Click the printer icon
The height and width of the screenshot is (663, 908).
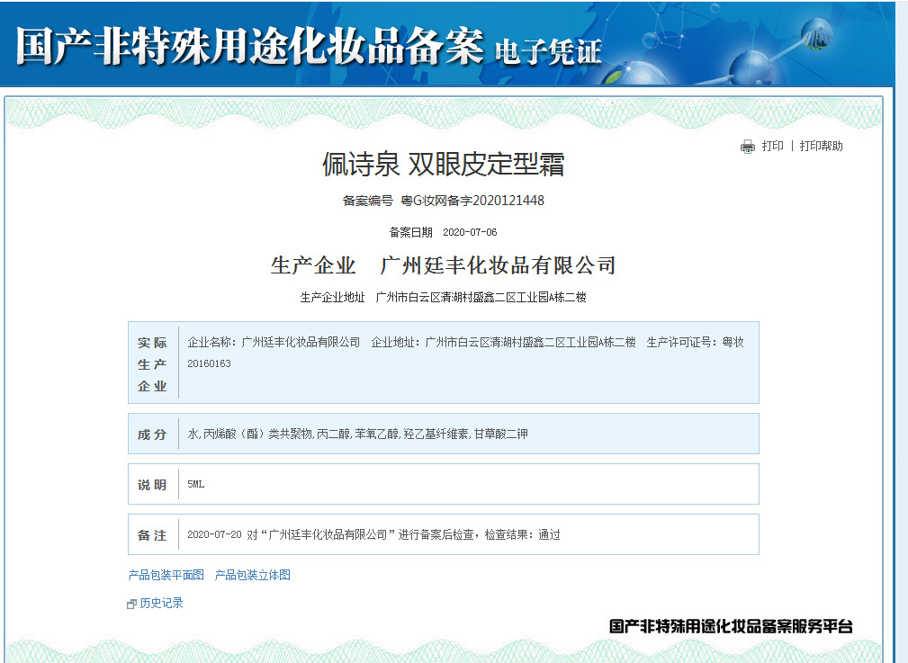coord(747,147)
